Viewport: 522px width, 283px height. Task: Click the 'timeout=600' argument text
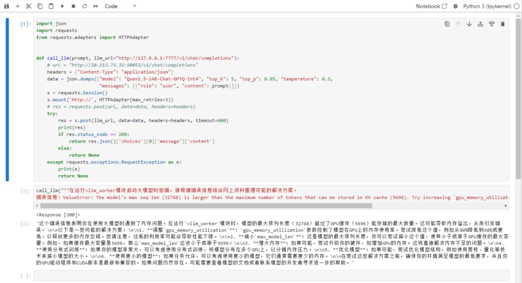(210, 120)
